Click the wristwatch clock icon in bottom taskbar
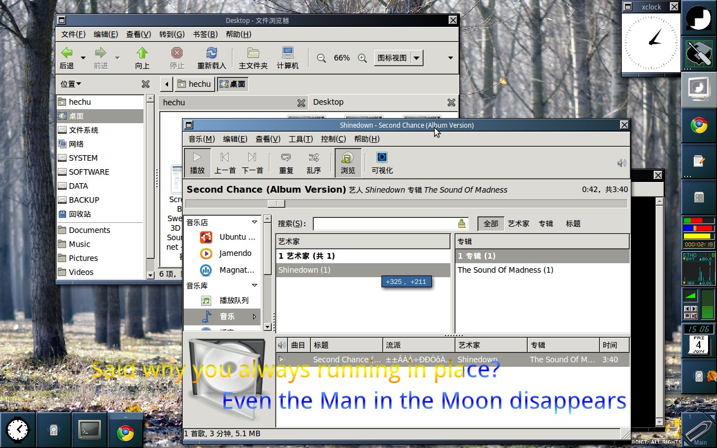The image size is (717, 448). (18, 430)
